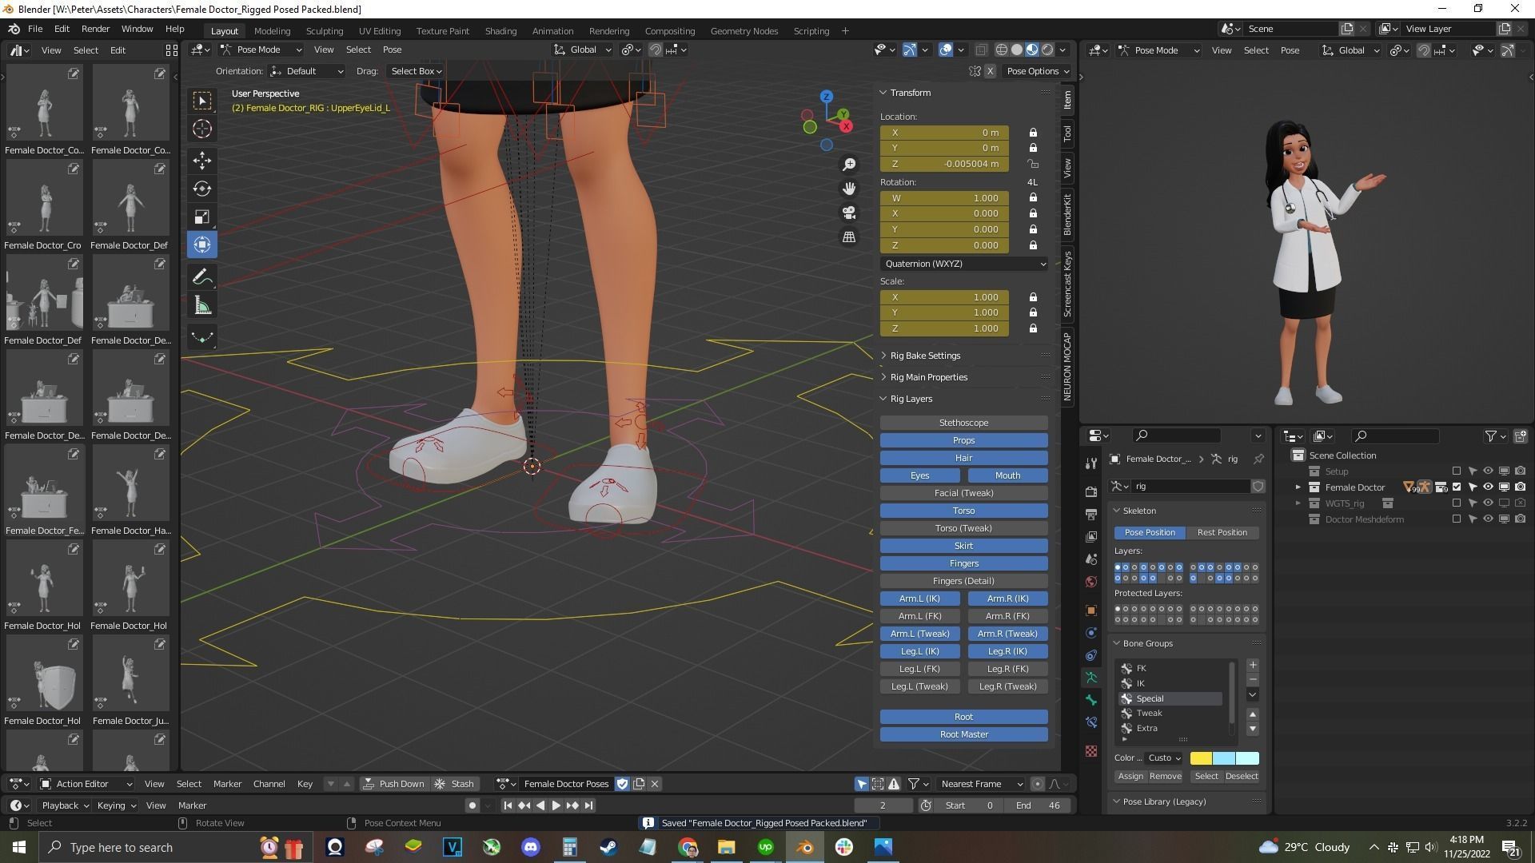Open Geometry Nodes workspace tab
This screenshot has width=1535, height=863.
tap(744, 31)
